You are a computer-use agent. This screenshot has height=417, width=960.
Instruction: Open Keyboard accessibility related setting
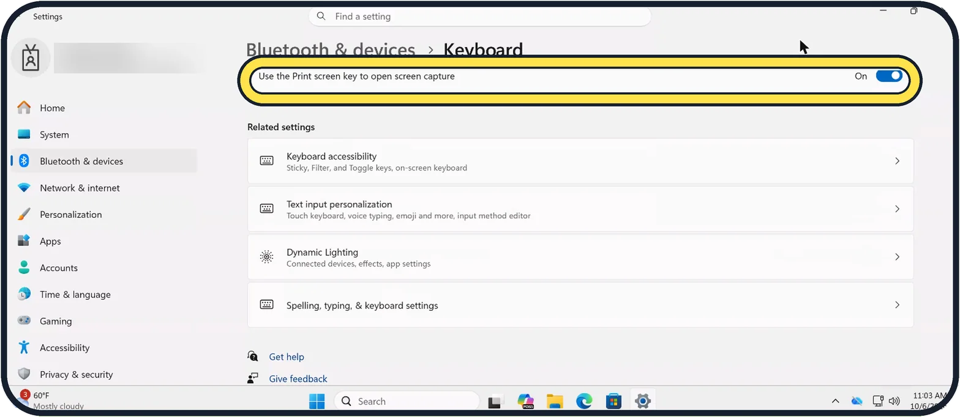[580, 161]
